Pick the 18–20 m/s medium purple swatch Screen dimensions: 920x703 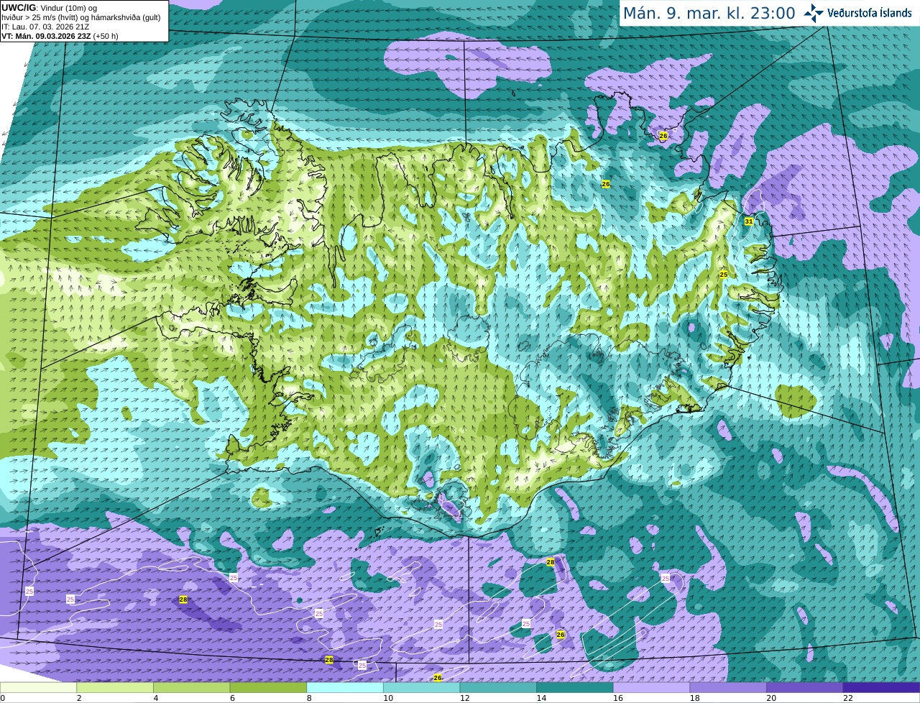(728, 687)
